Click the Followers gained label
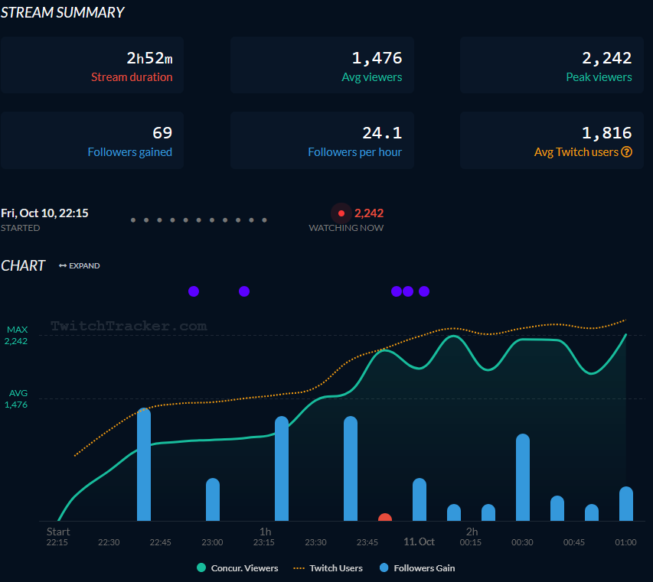Image resolution: width=653 pixels, height=582 pixels. (130, 152)
